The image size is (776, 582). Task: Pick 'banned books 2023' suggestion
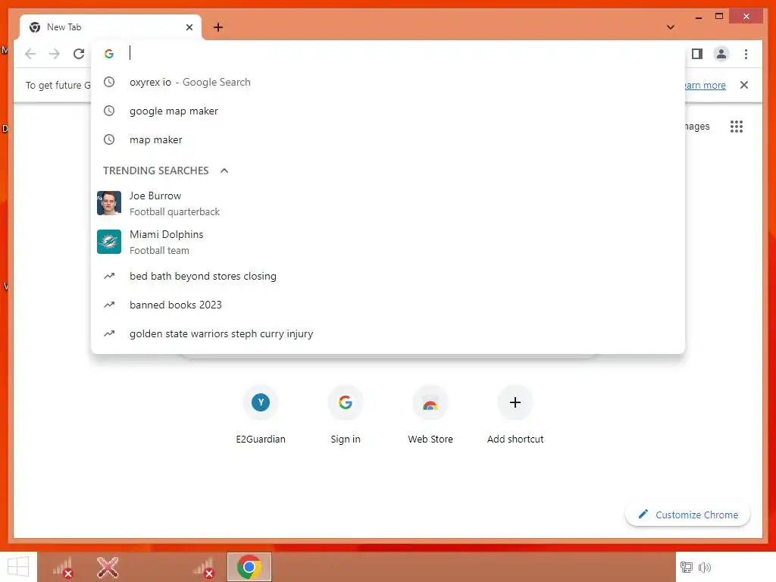pyautogui.click(x=388, y=305)
